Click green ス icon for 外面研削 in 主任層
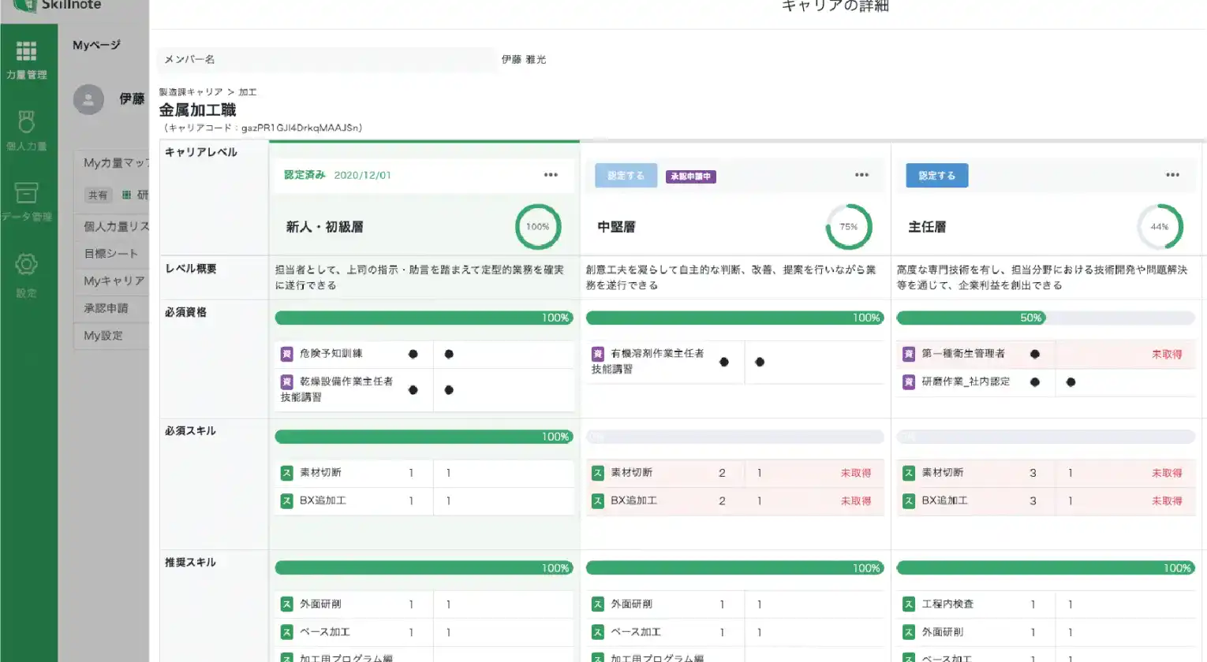 tap(909, 632)
